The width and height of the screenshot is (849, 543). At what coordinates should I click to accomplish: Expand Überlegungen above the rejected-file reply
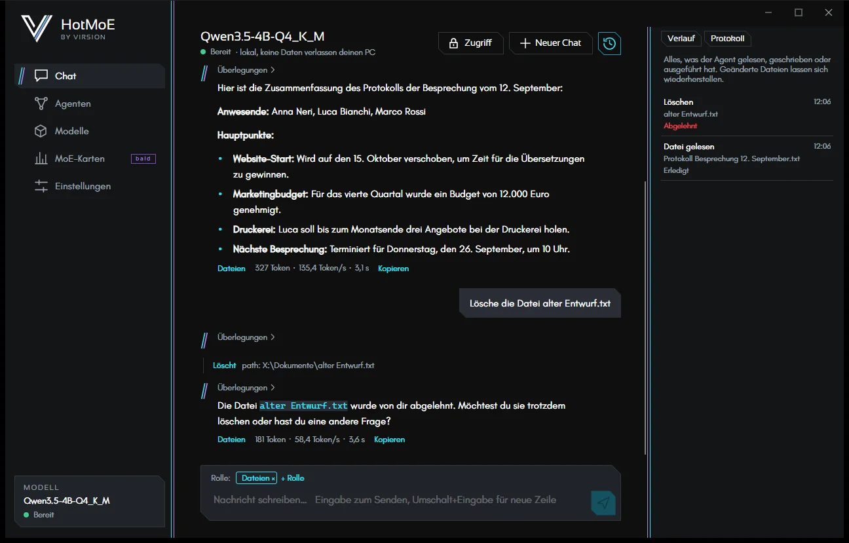pyautogui.click(x=246, y=388)
